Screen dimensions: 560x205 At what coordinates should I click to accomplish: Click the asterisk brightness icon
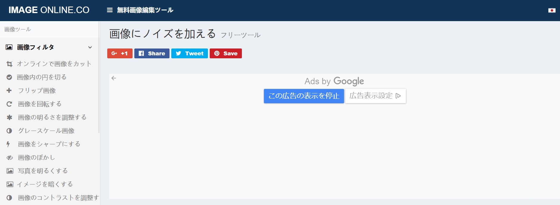9,118
